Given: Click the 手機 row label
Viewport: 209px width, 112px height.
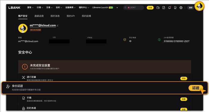Looking at the screenshot, I should tap(29, 98).
